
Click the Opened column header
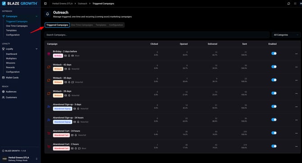tap(183, 44)
